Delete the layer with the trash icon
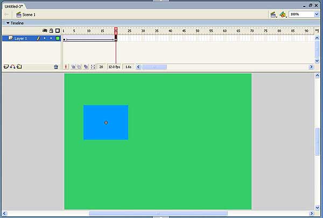 [55, 67]
